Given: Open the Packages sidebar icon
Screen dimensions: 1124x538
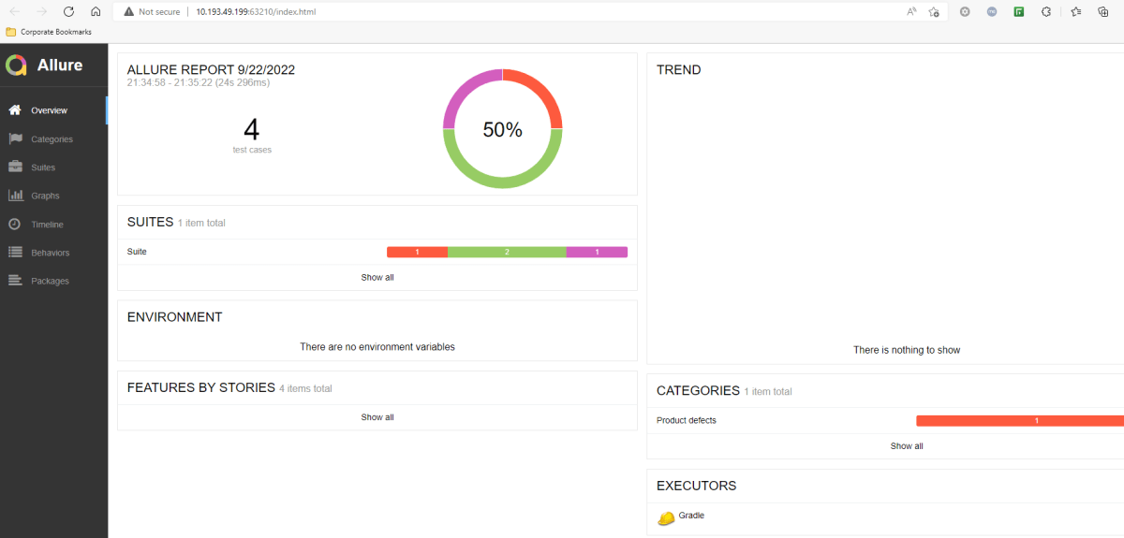Looking at the screenshot, I should tap(15, 281).
